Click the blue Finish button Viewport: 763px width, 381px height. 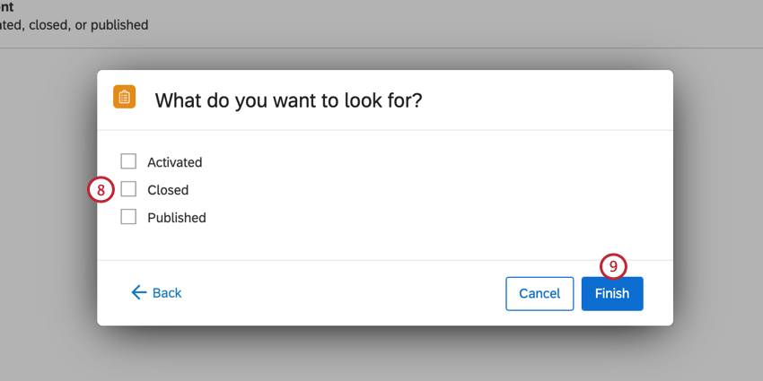[x=612, y=293]
